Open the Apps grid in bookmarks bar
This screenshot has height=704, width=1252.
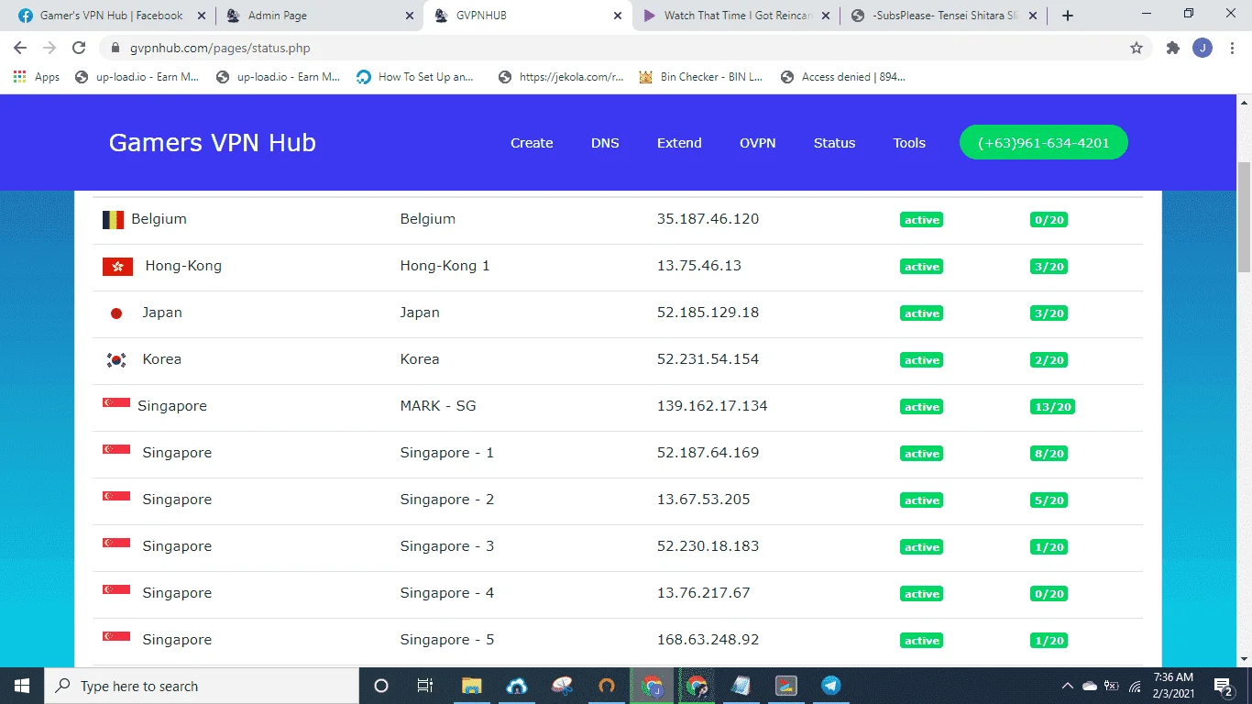tap(37, 77)
